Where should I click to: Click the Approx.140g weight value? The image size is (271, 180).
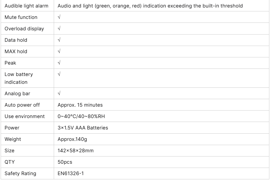click(72, 139)
